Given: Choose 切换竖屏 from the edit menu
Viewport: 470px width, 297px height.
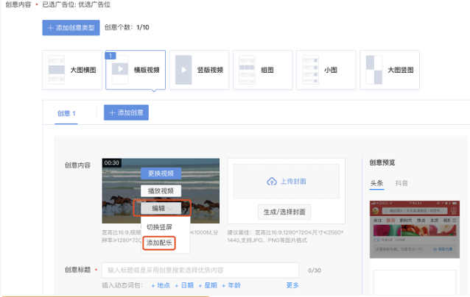Looking at the screenshot, I should point(160,226).
